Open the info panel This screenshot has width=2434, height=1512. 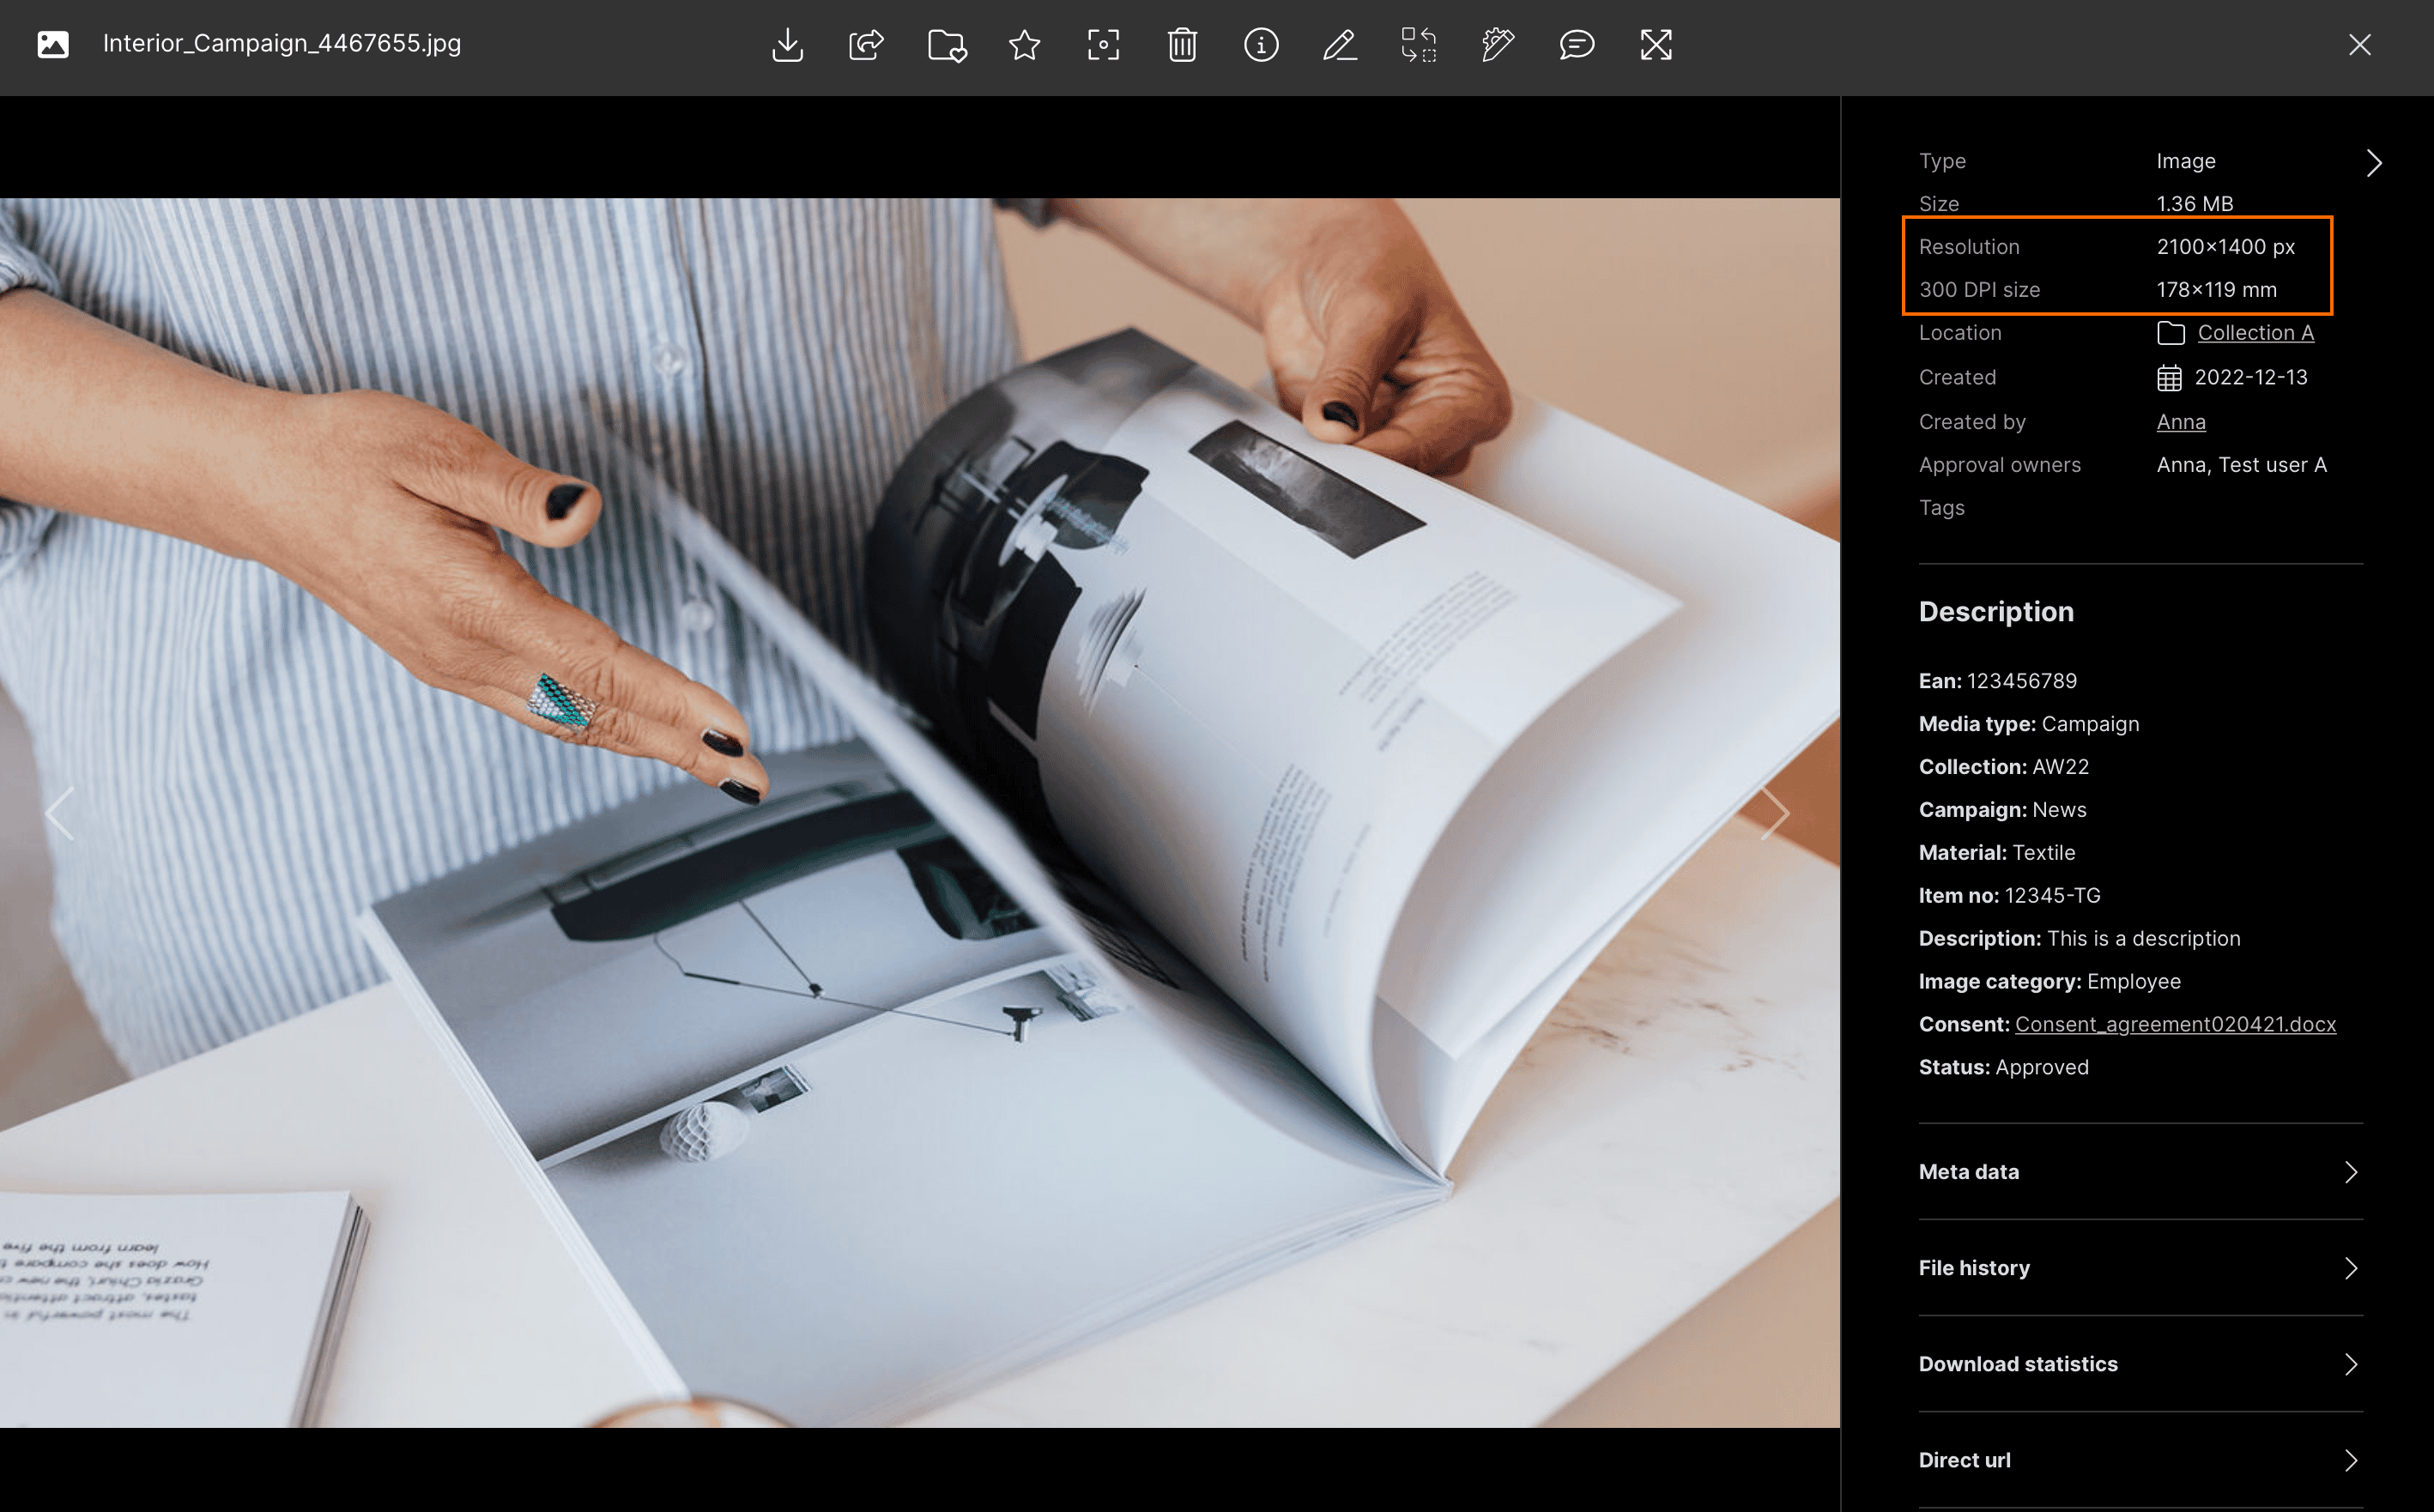point(1261,45)
